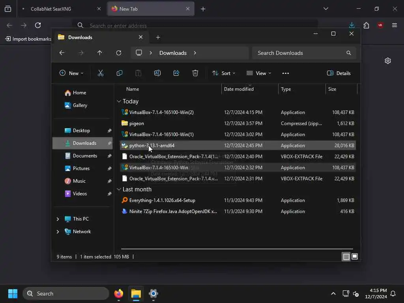
Task: Open Documents in the sidebar
Action: click(85, 155)
